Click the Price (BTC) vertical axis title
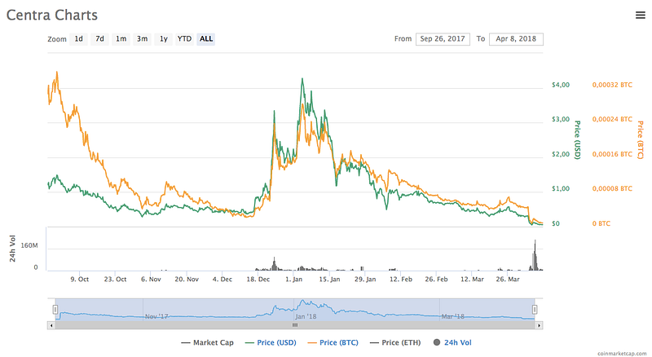The image size is (652, 357). 641,140
